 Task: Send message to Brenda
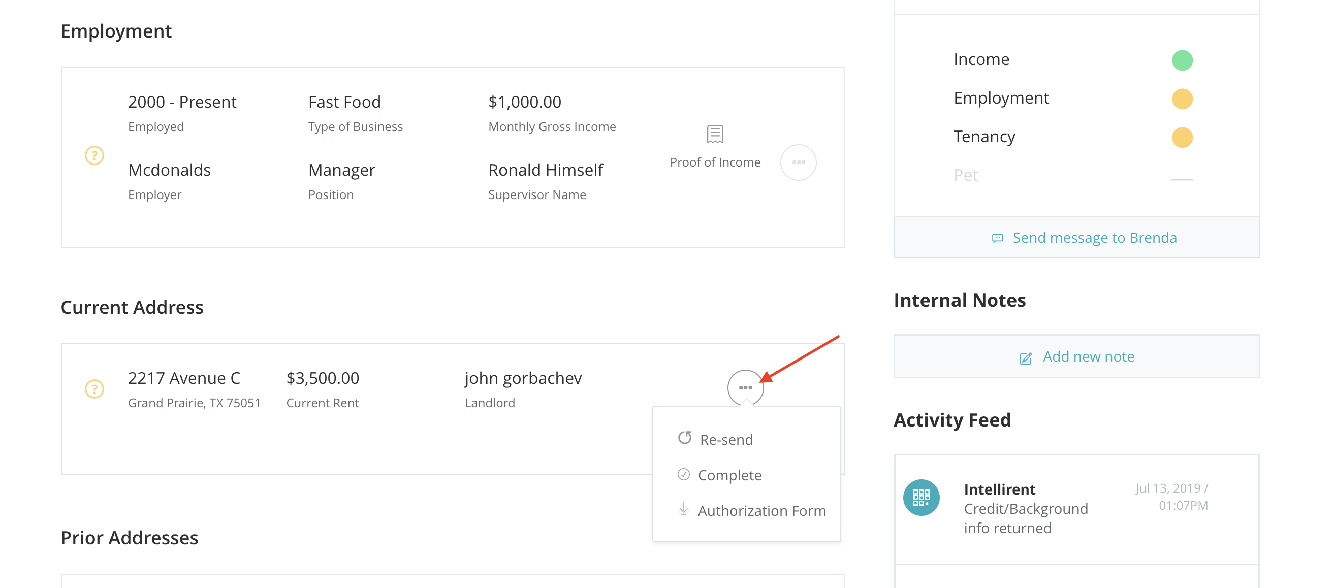[x=1094, y=238]
